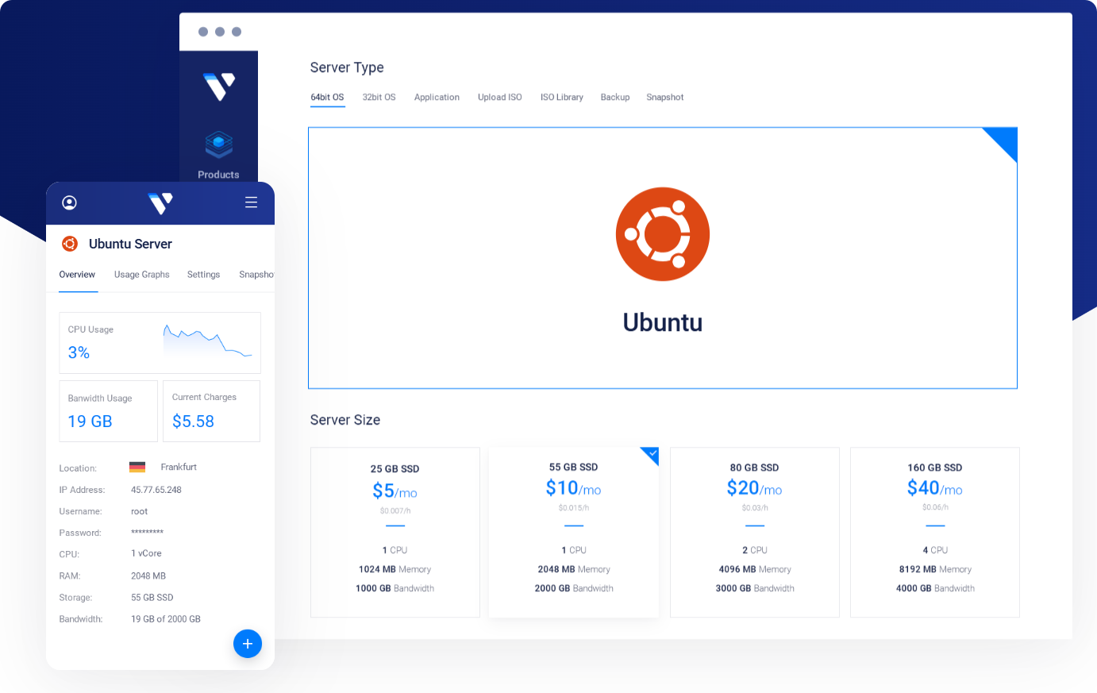The image size is (1097, 693).
Task: Click the CPU Usage graph card
Action: pyautogui.click(x=160, y=342)
